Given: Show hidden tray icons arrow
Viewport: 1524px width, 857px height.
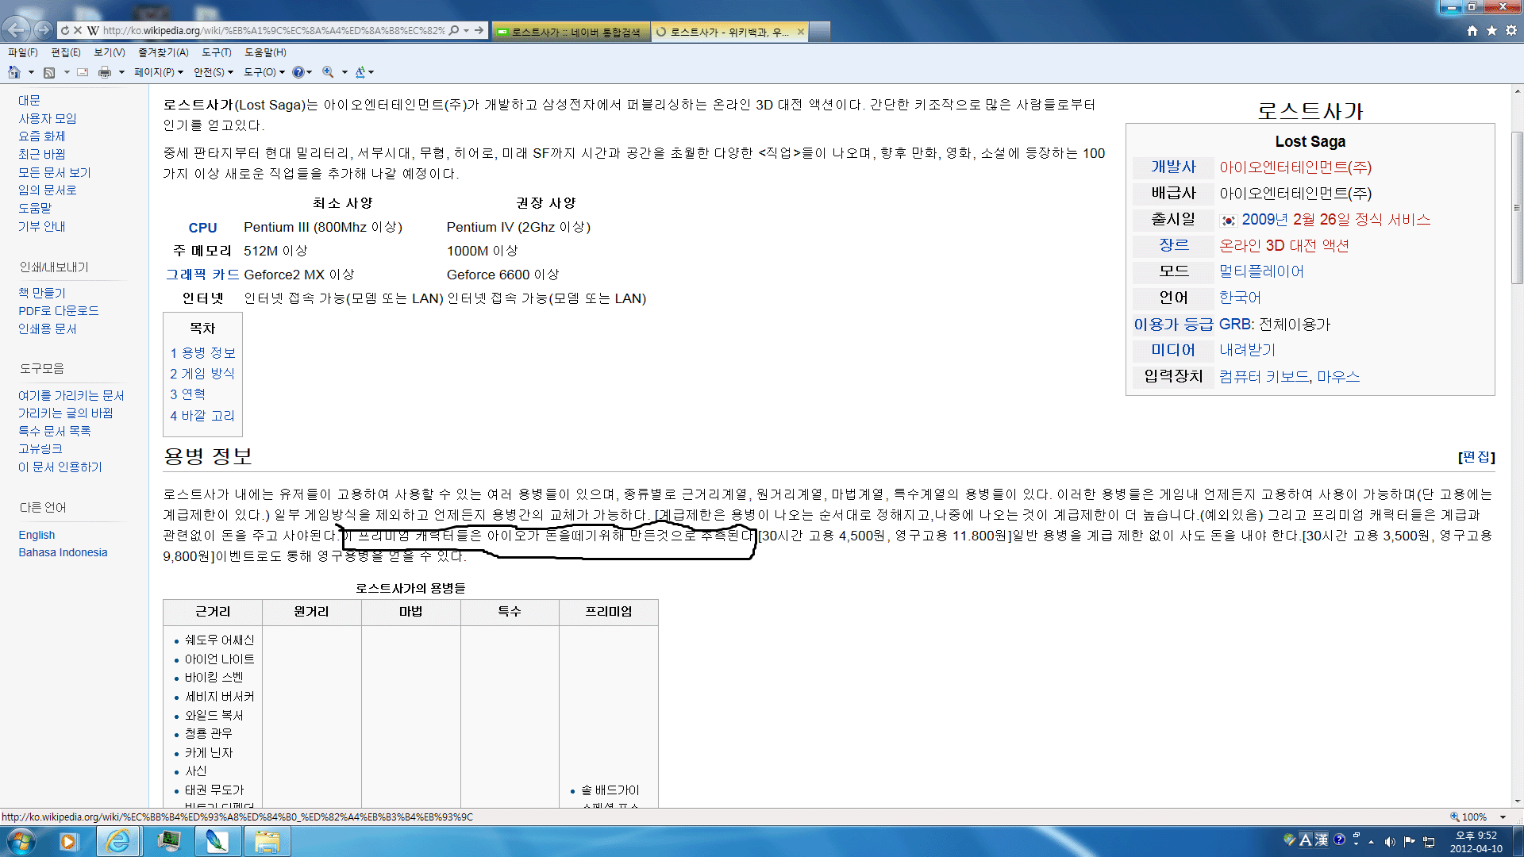Looking at the screenshot, I should [x=1371, y=841].
